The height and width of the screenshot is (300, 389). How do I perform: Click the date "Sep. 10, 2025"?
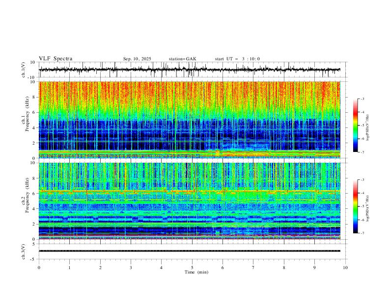[x=137, y=59]
